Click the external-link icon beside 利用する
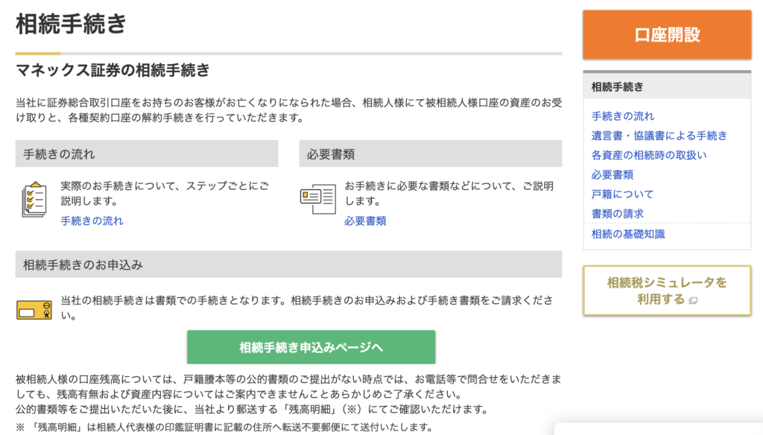The image size is (763, 435). coord(693,301)
